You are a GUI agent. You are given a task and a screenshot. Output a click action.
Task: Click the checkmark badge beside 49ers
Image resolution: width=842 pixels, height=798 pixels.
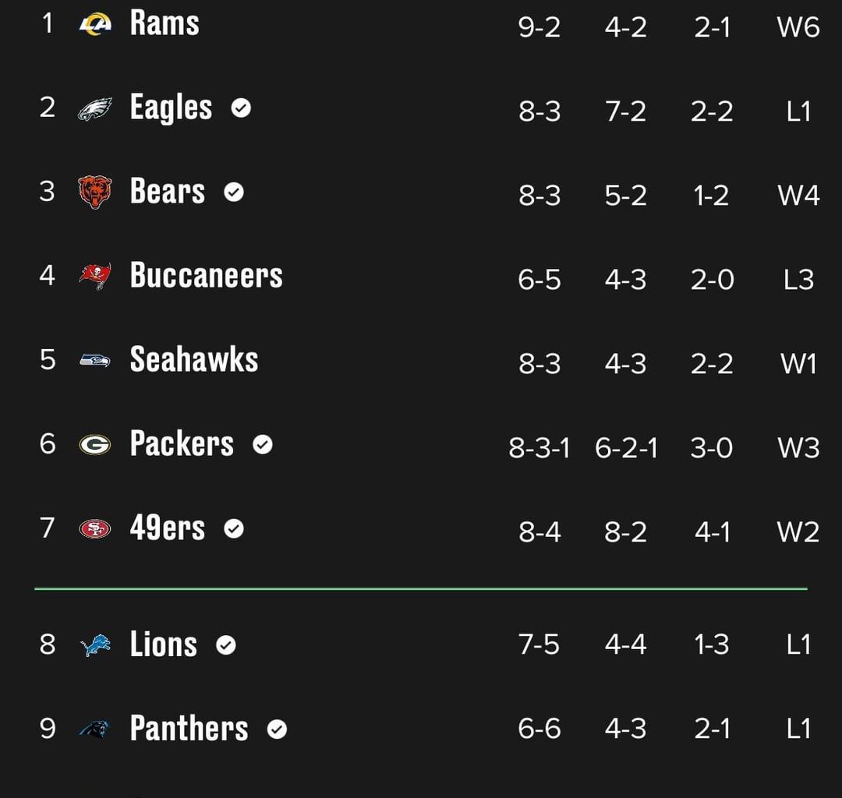232,528
